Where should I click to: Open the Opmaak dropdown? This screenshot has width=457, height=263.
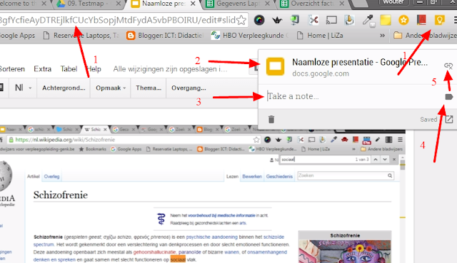pyautogui.click(x=111, y=88)
